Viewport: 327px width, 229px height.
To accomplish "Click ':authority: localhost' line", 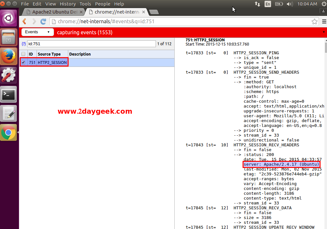I will (270, 87).
